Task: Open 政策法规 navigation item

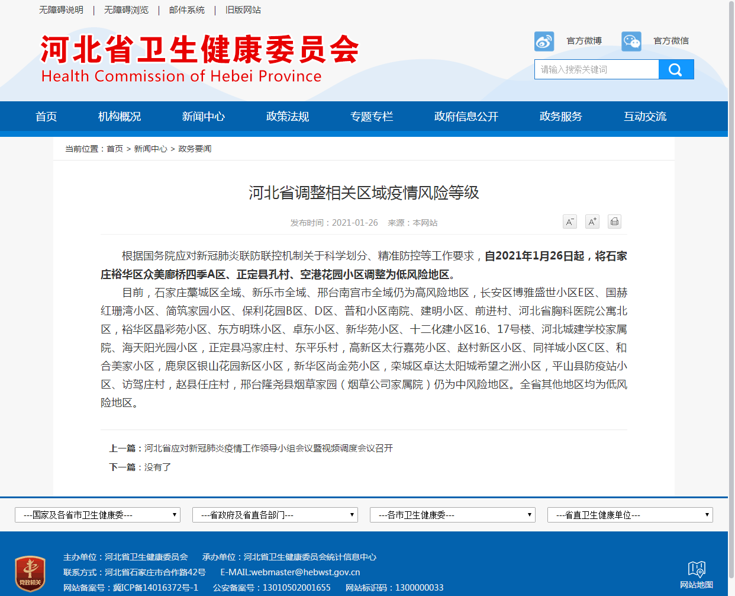Action: (x=288, y=117)
